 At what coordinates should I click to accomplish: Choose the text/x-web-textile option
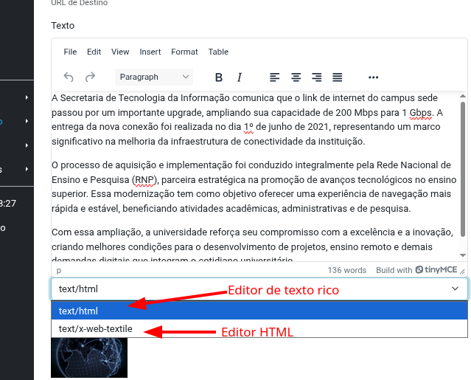coord(259,328)
